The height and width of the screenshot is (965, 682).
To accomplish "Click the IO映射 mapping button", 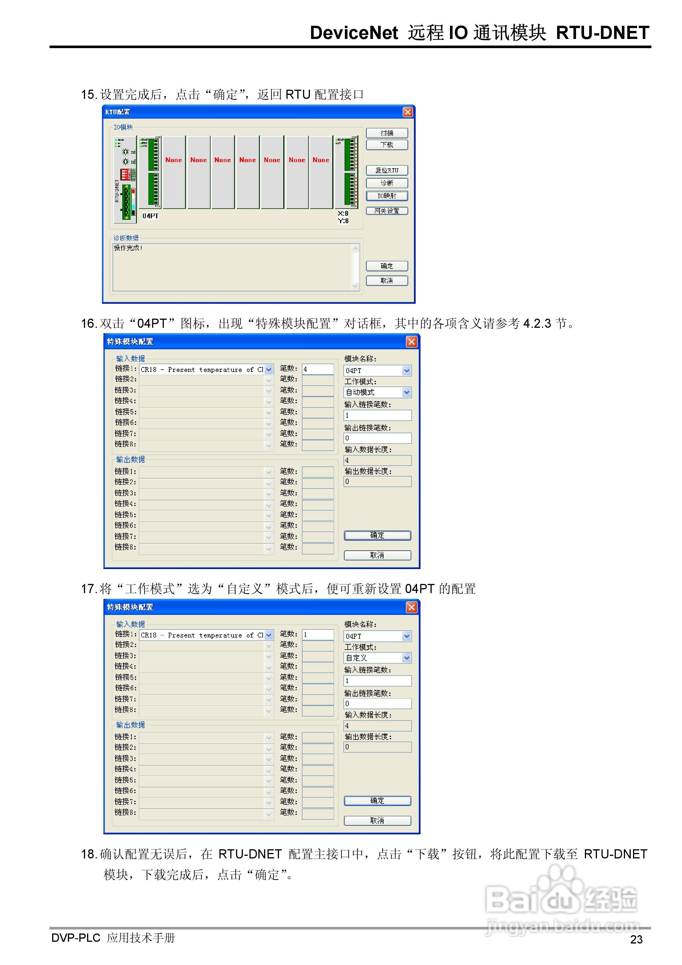I will tap(387, 196).
